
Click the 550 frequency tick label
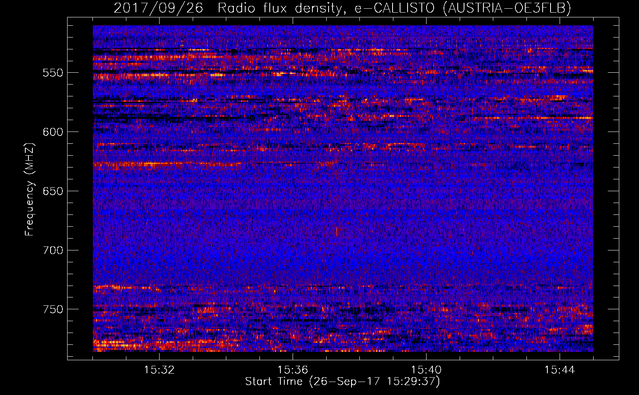click(53, 73)
